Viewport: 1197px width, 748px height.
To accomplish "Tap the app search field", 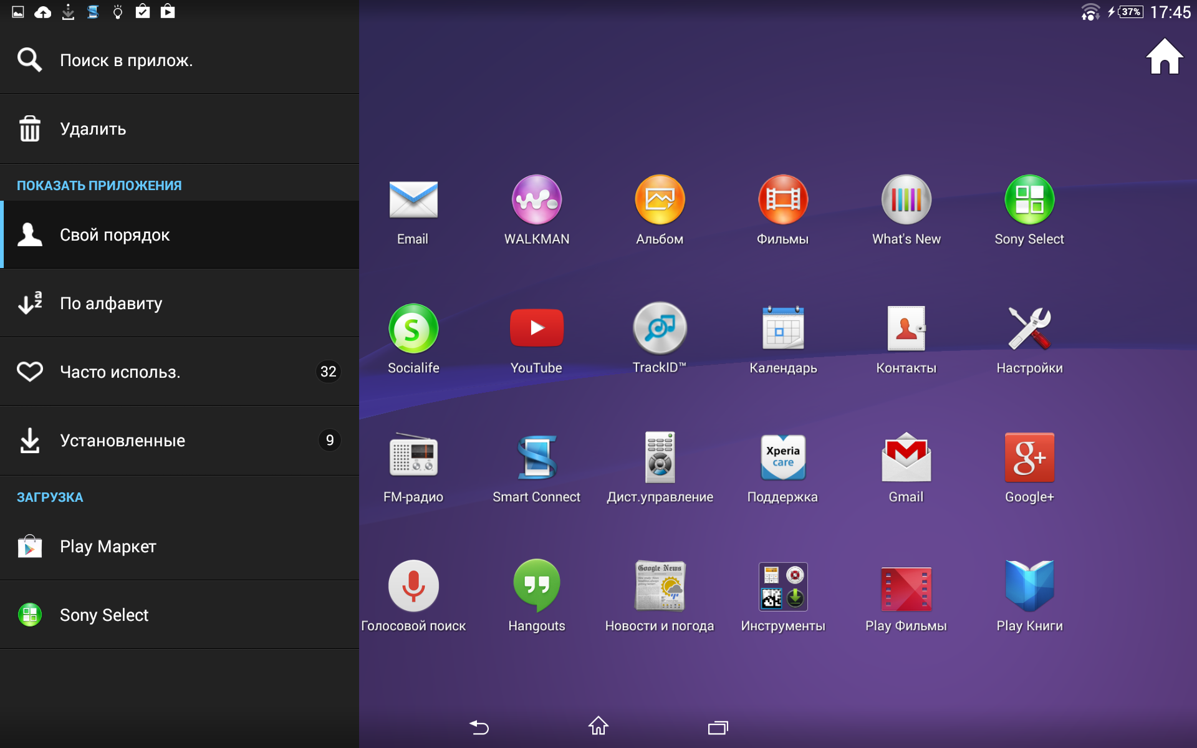I will point(180,60).
